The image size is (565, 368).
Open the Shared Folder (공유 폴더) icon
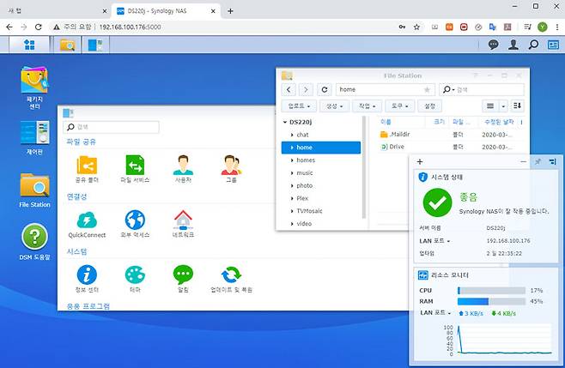[x=87, y=169]
